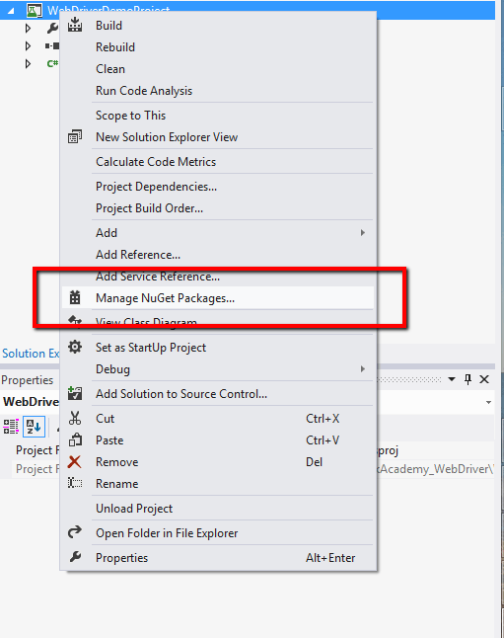
Task: Choose Calculate Code Metrics
Action: tap(217, 162)
